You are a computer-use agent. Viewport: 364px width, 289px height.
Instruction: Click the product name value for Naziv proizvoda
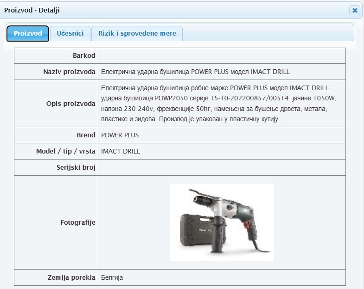click(x=195, y=72)
